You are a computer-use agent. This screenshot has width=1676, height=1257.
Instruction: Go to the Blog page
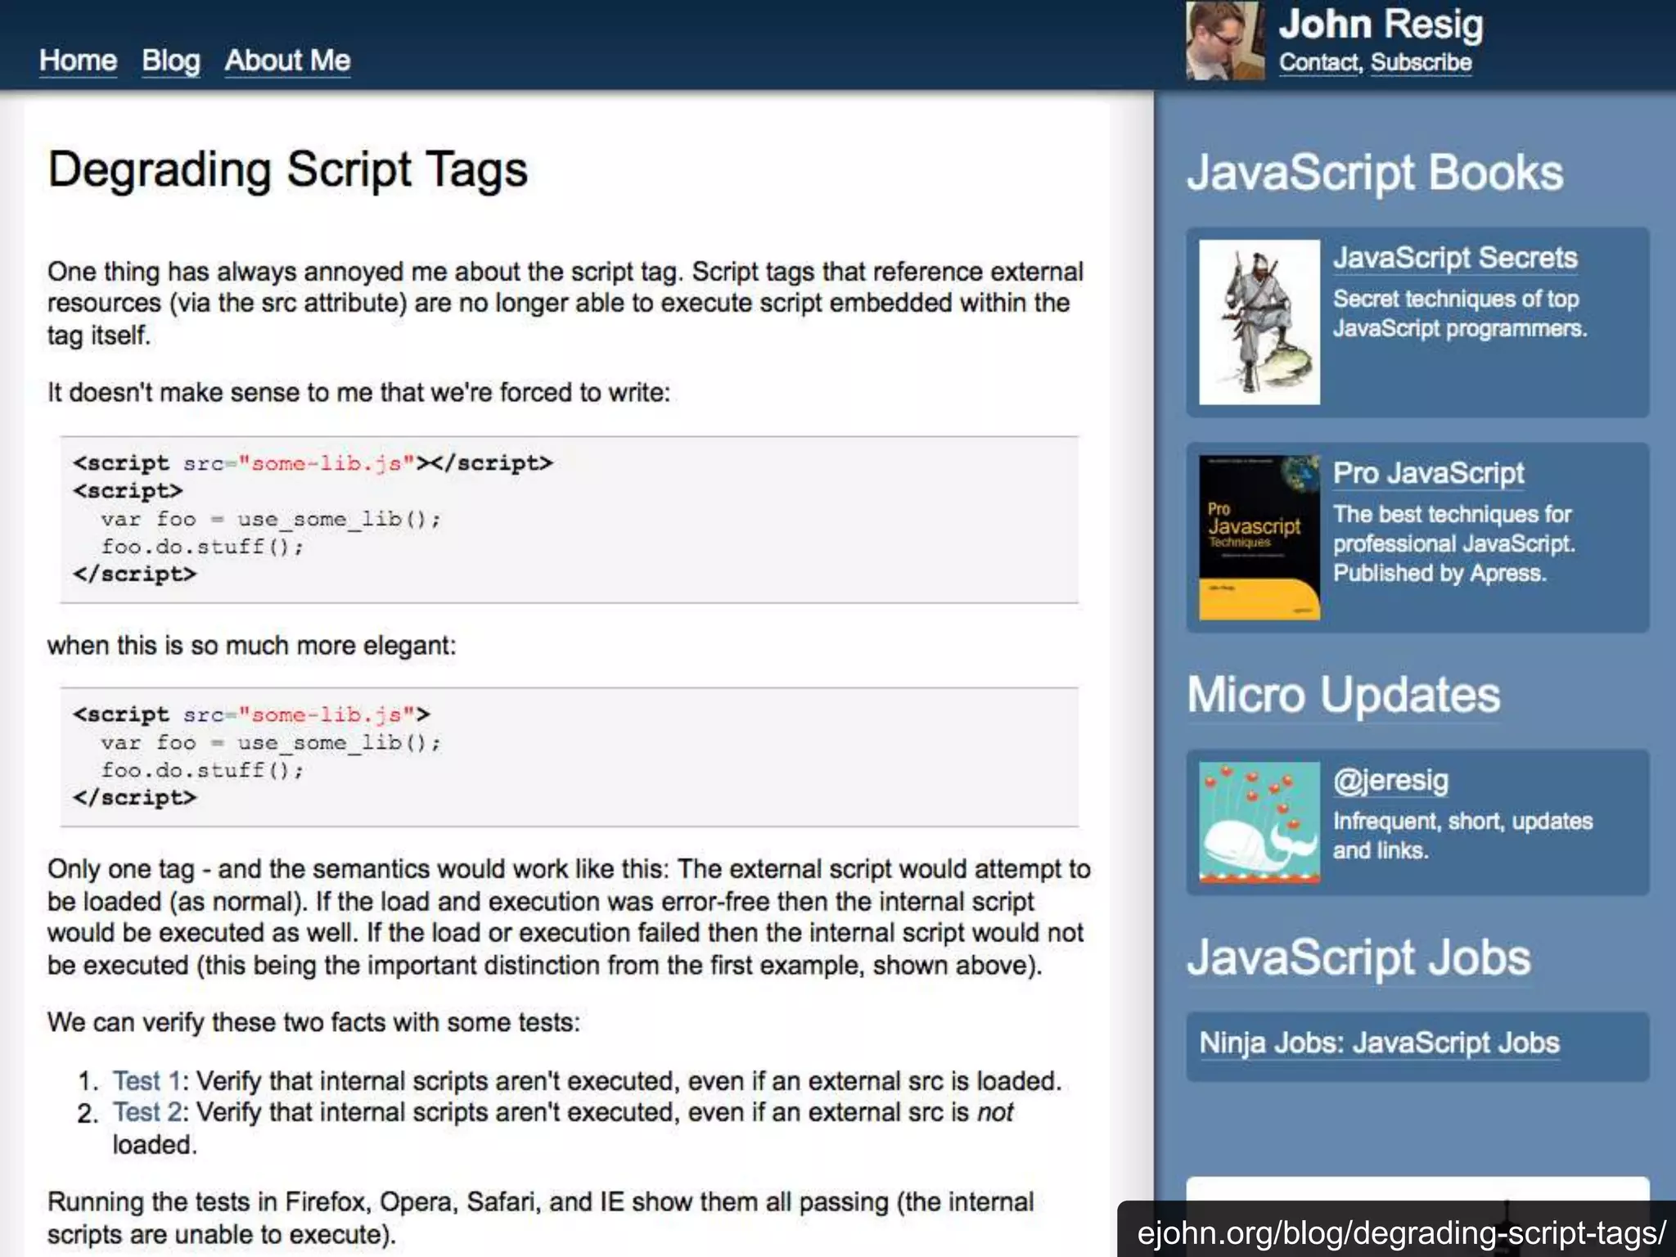171,61
